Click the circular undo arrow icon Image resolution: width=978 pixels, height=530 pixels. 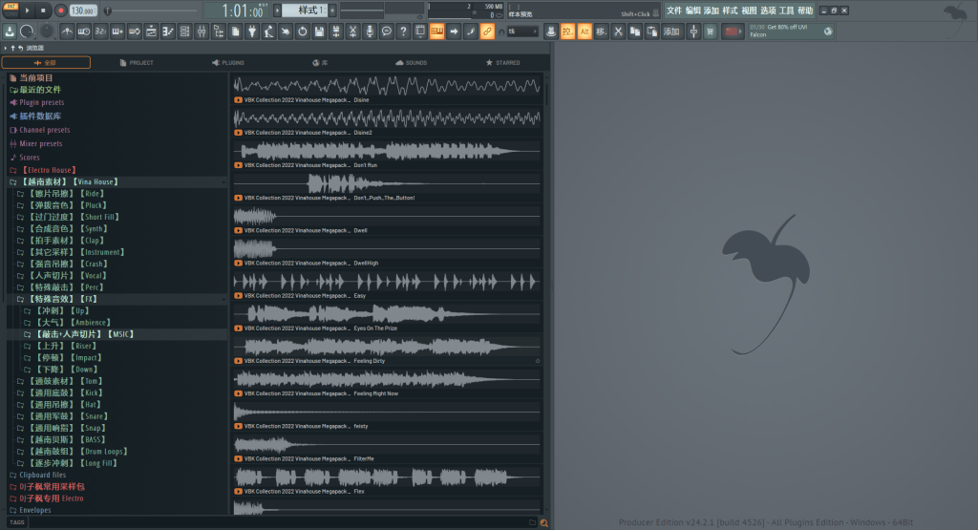[303, 32]
